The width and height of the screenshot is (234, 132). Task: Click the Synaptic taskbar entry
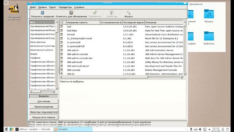(73, 129)
